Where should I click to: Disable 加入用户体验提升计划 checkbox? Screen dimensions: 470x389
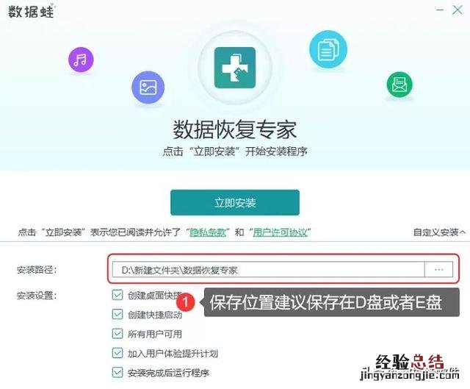pyautogui.click(x=117, y=353)
